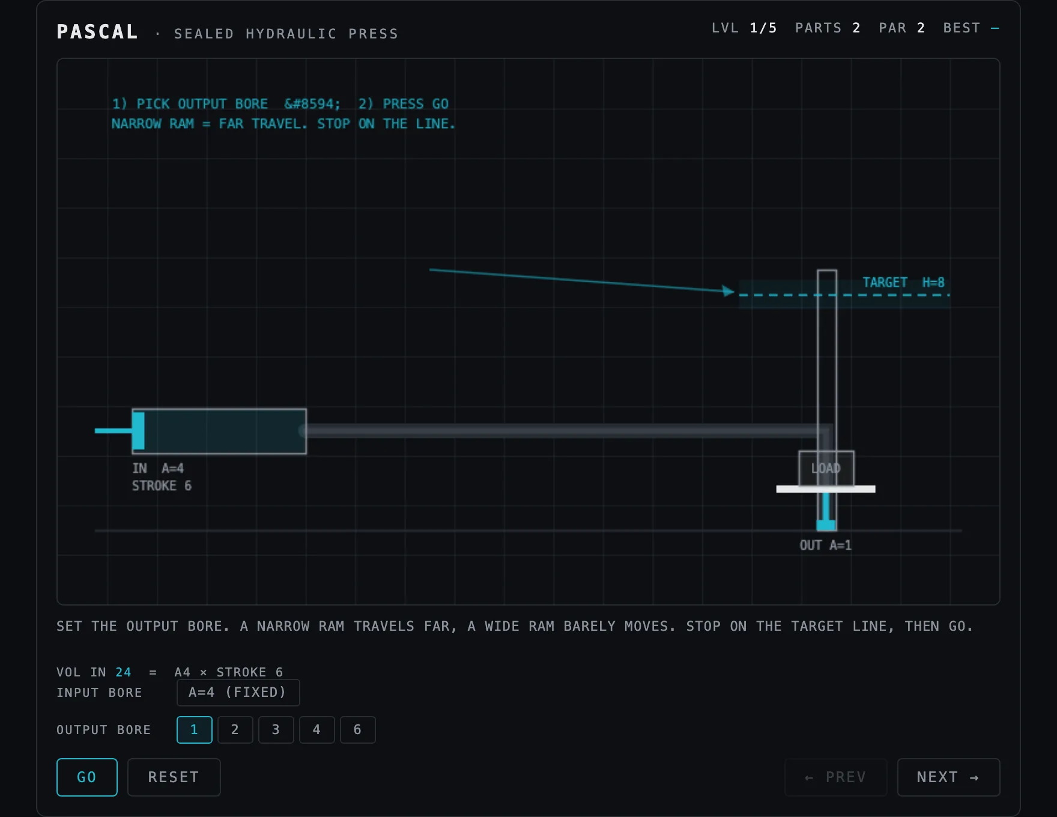Screen dimensions: 1057x817
Task: Click the TARGET H=8 label
Action: point(903,282)
